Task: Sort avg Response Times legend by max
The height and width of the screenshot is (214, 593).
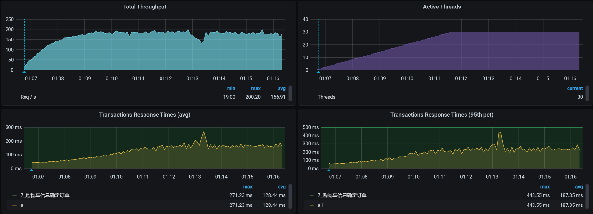Action: click(248, 187)
